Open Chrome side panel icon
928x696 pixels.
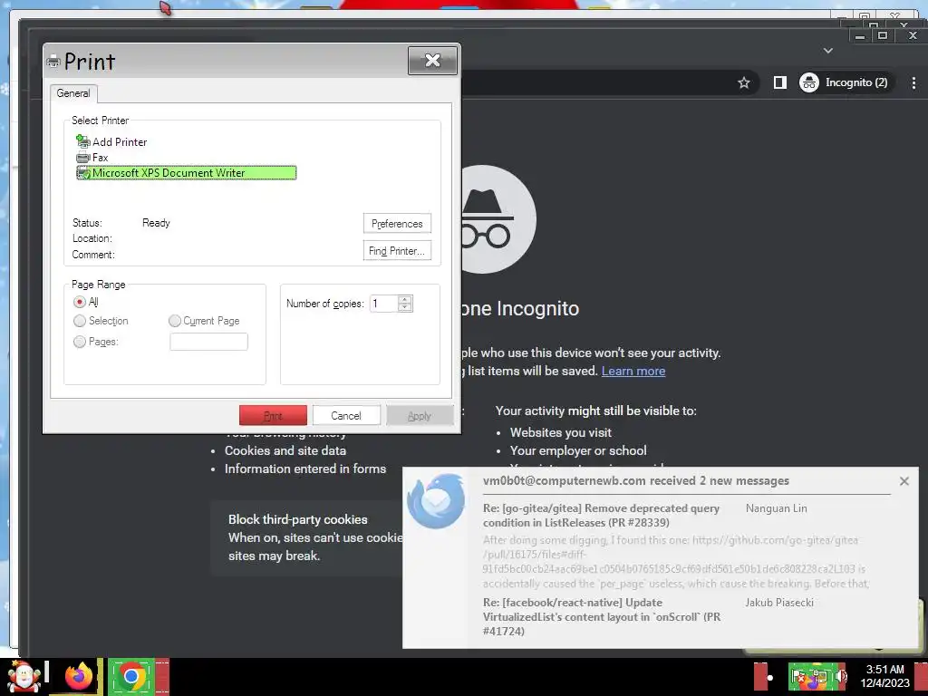point(780,82)
